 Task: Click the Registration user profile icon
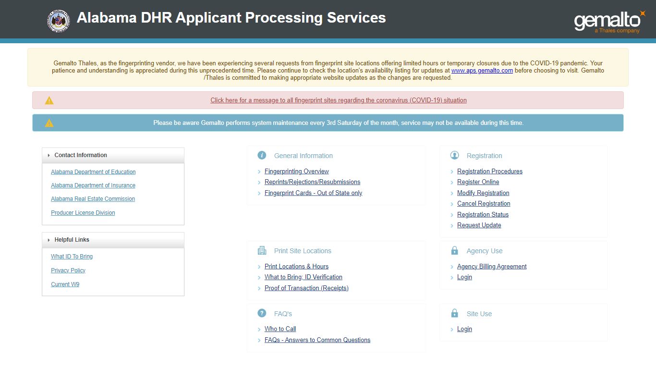point(455,155)
